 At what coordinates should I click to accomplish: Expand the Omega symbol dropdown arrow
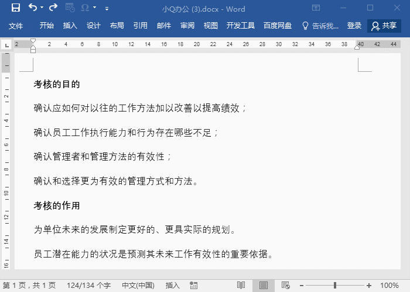(95, 8)
